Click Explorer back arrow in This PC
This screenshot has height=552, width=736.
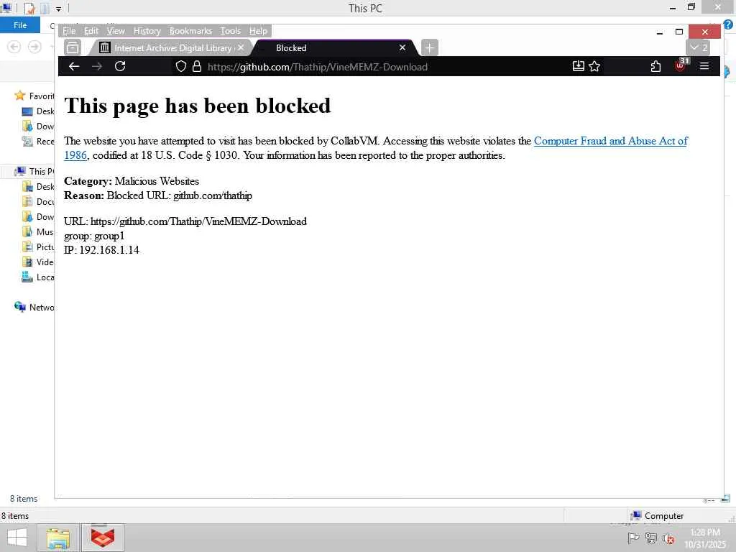[x=14, y=47]
